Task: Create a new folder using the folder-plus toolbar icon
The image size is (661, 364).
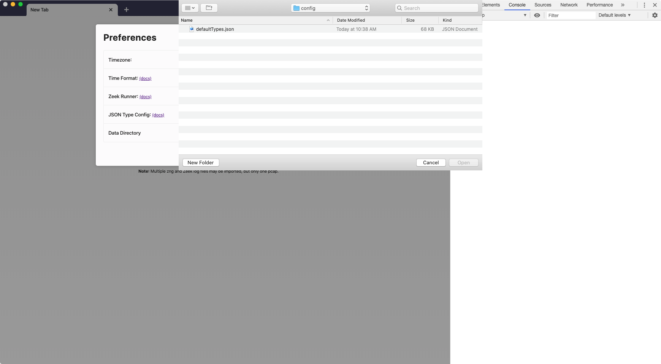Action: point(209,8)
